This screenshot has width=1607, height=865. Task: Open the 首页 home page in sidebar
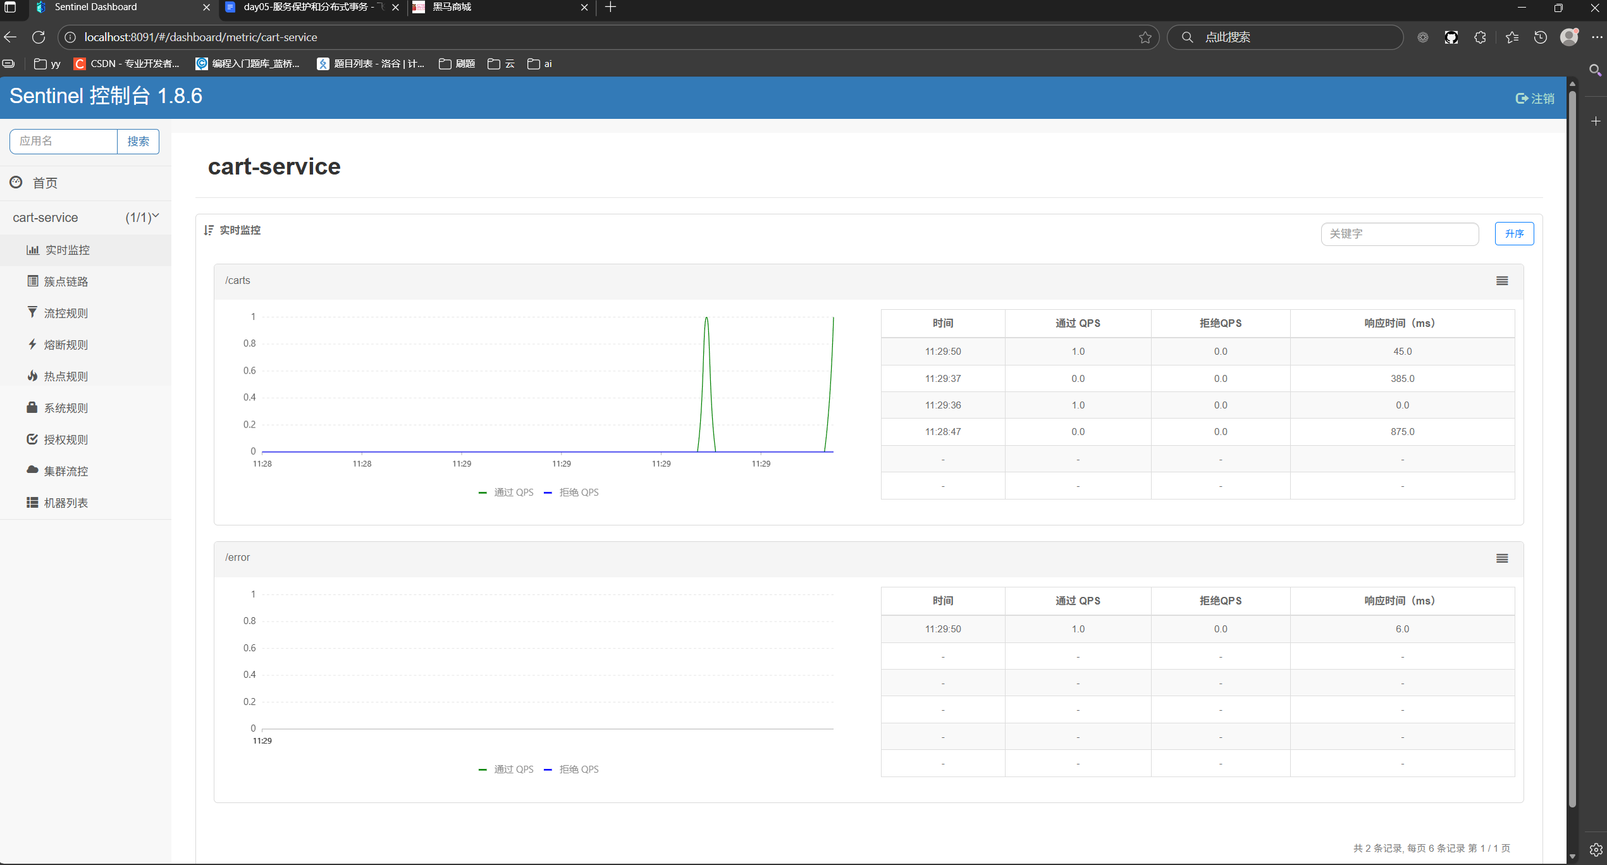[x=44, y=183]
